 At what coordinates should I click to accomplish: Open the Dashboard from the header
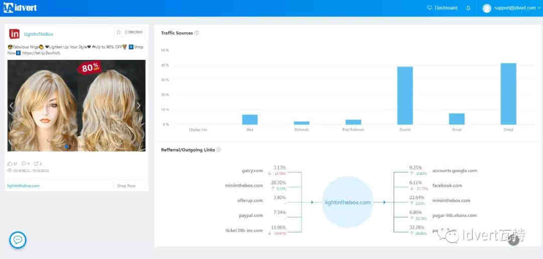pos(442,8)
